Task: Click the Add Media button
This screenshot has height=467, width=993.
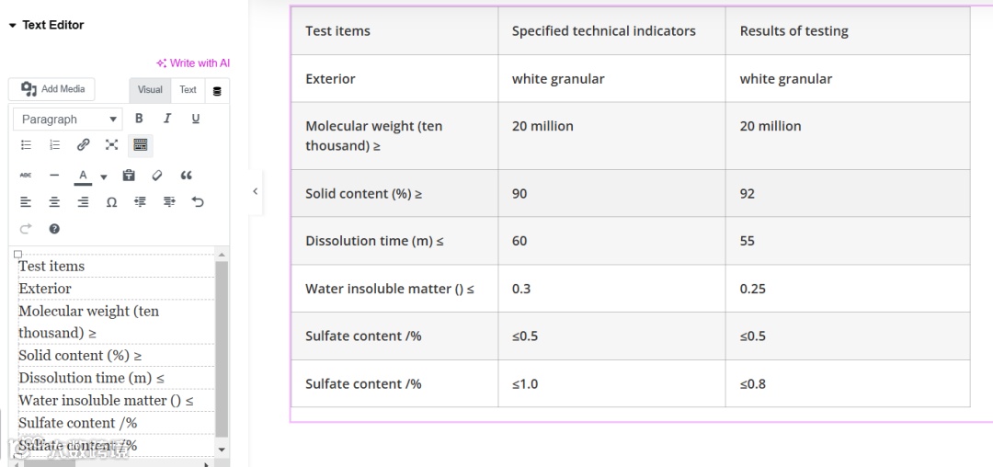Action: [x=53, y=89]
